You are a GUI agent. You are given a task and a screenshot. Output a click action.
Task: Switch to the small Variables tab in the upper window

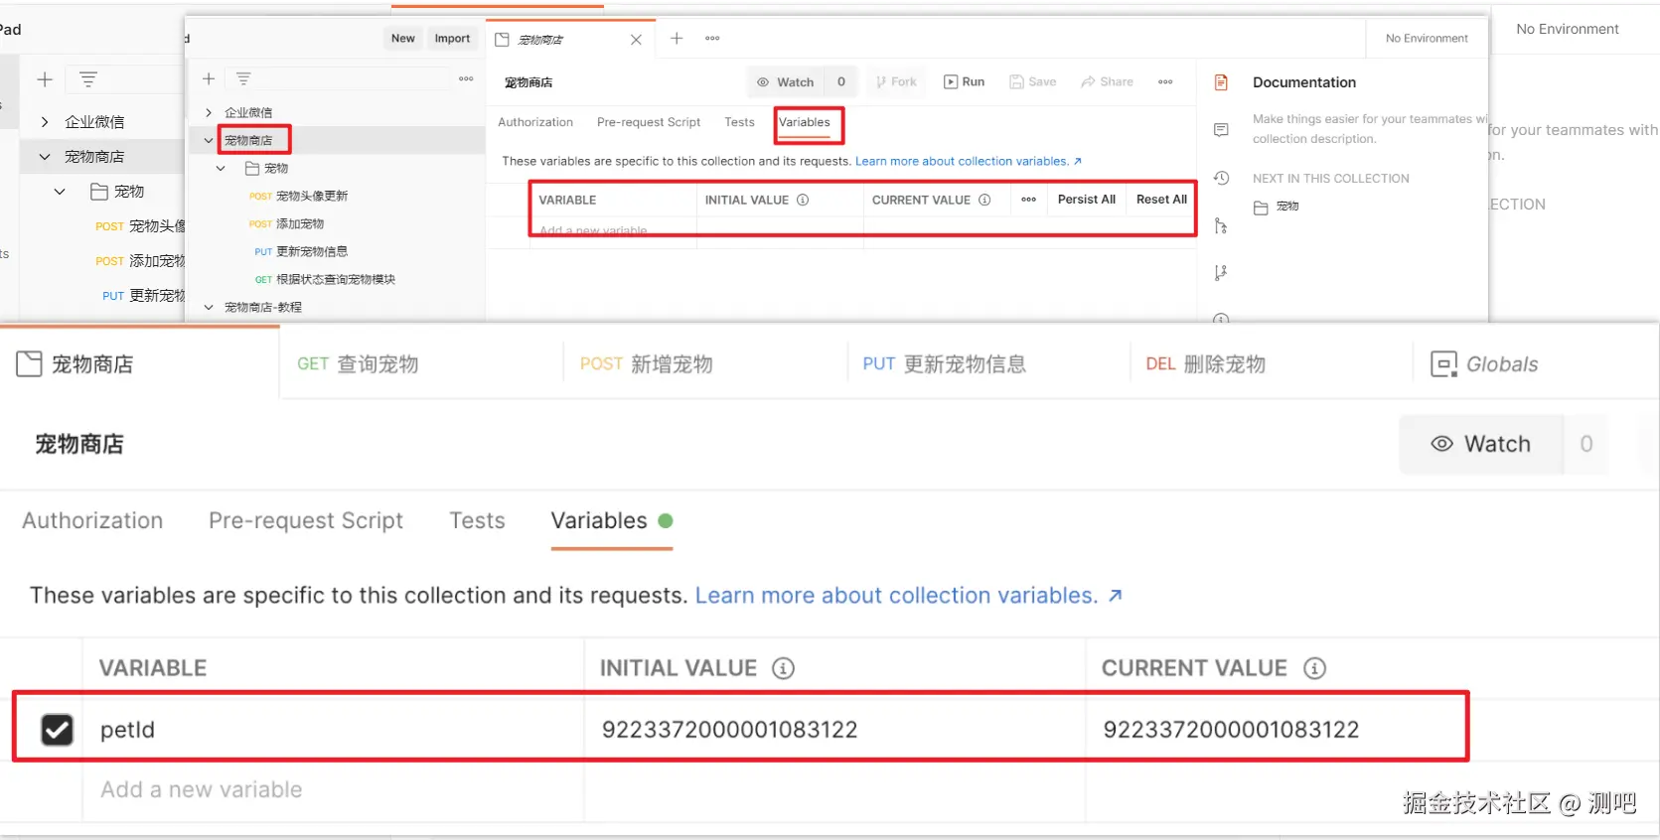804,122
